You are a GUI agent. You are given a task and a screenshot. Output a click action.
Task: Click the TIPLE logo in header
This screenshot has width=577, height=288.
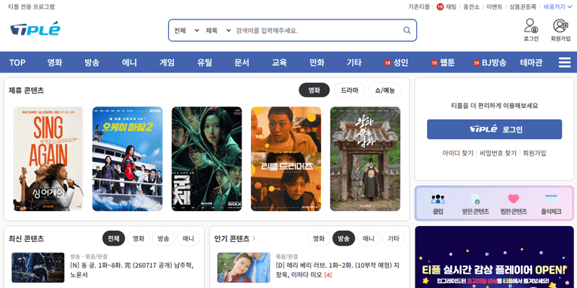pos(35,29)
